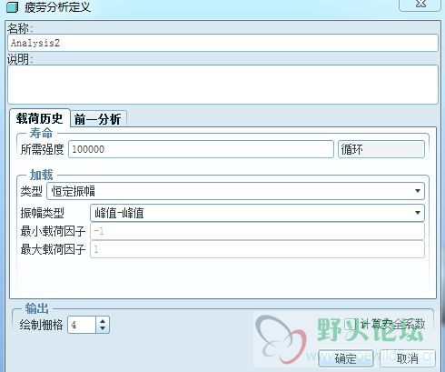The height and width of the screenshot is (372, 445).
Task: Switch to the 载荷历史 tab
Action: [x=39, y=118]
